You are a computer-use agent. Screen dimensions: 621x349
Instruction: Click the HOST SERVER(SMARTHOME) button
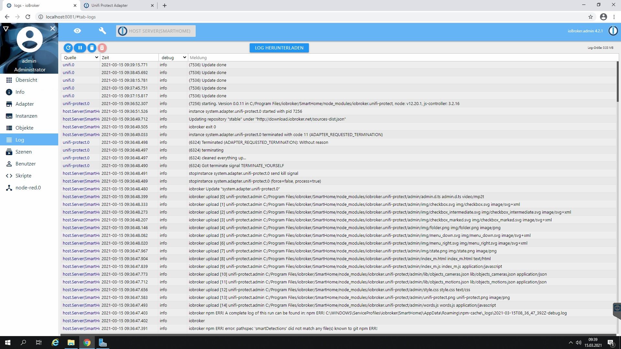click(156, 31)
